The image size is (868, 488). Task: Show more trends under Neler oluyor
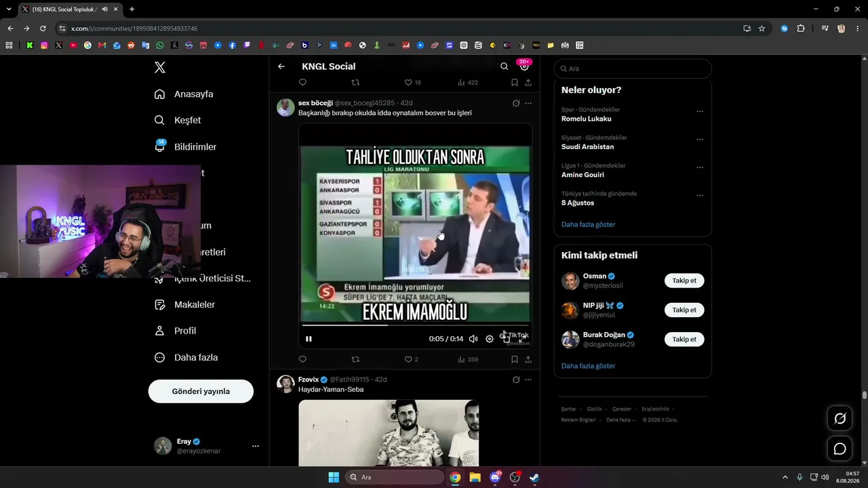(589, 224)
